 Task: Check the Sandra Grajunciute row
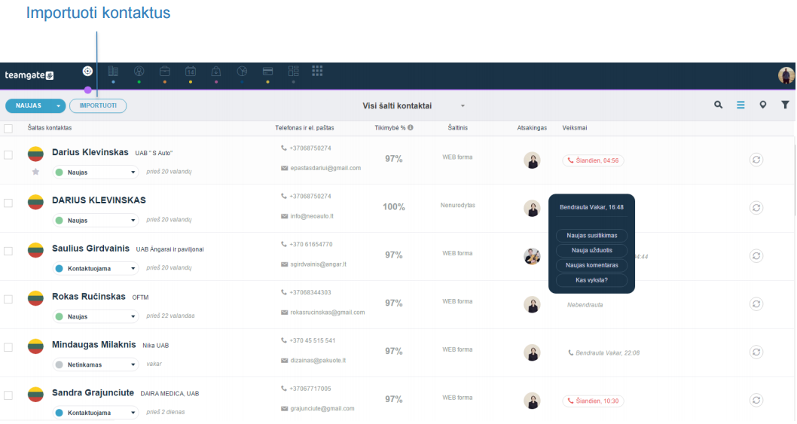pos(8,395)
